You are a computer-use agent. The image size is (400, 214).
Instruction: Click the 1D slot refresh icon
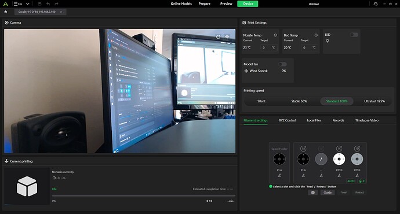pyautogui.click(x=357, y=149)
